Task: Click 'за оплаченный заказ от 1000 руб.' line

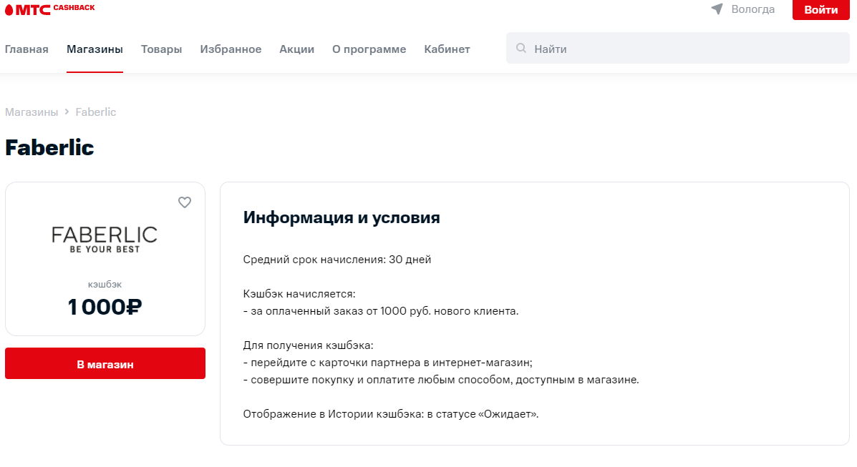Action: 381,311
